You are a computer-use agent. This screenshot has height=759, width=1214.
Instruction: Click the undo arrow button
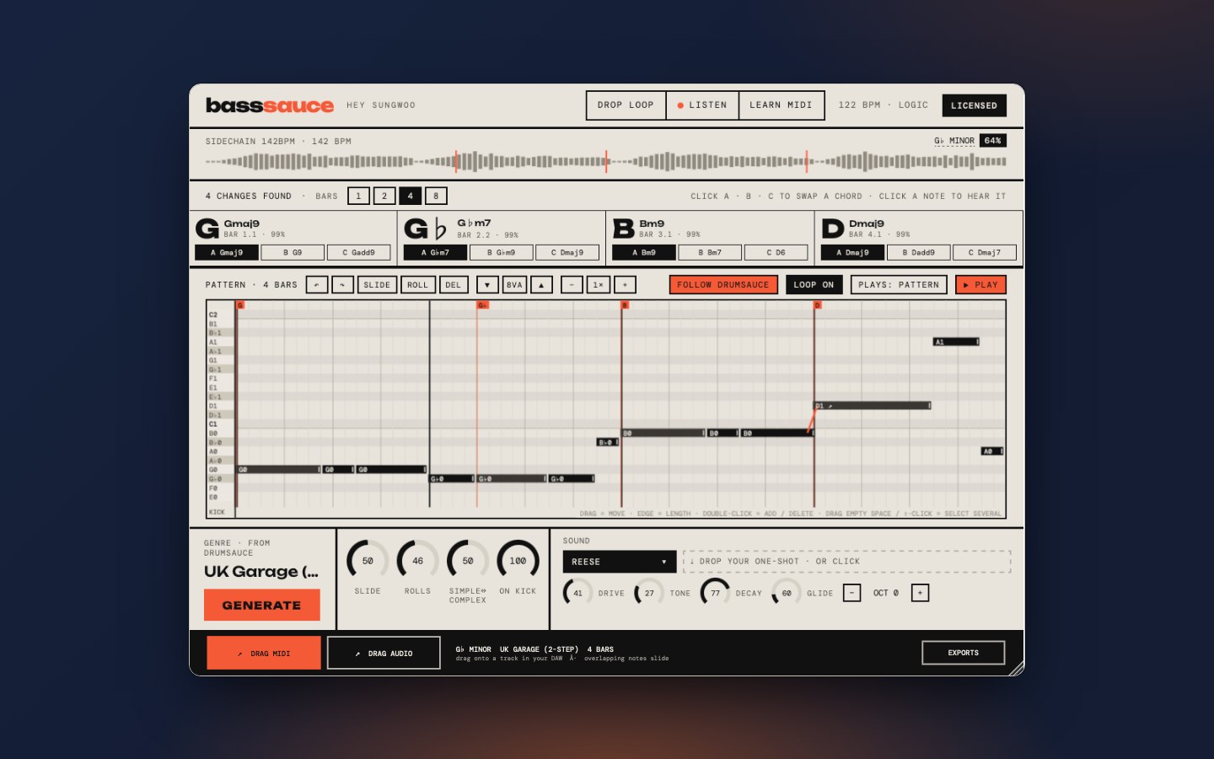click(317, 285)
